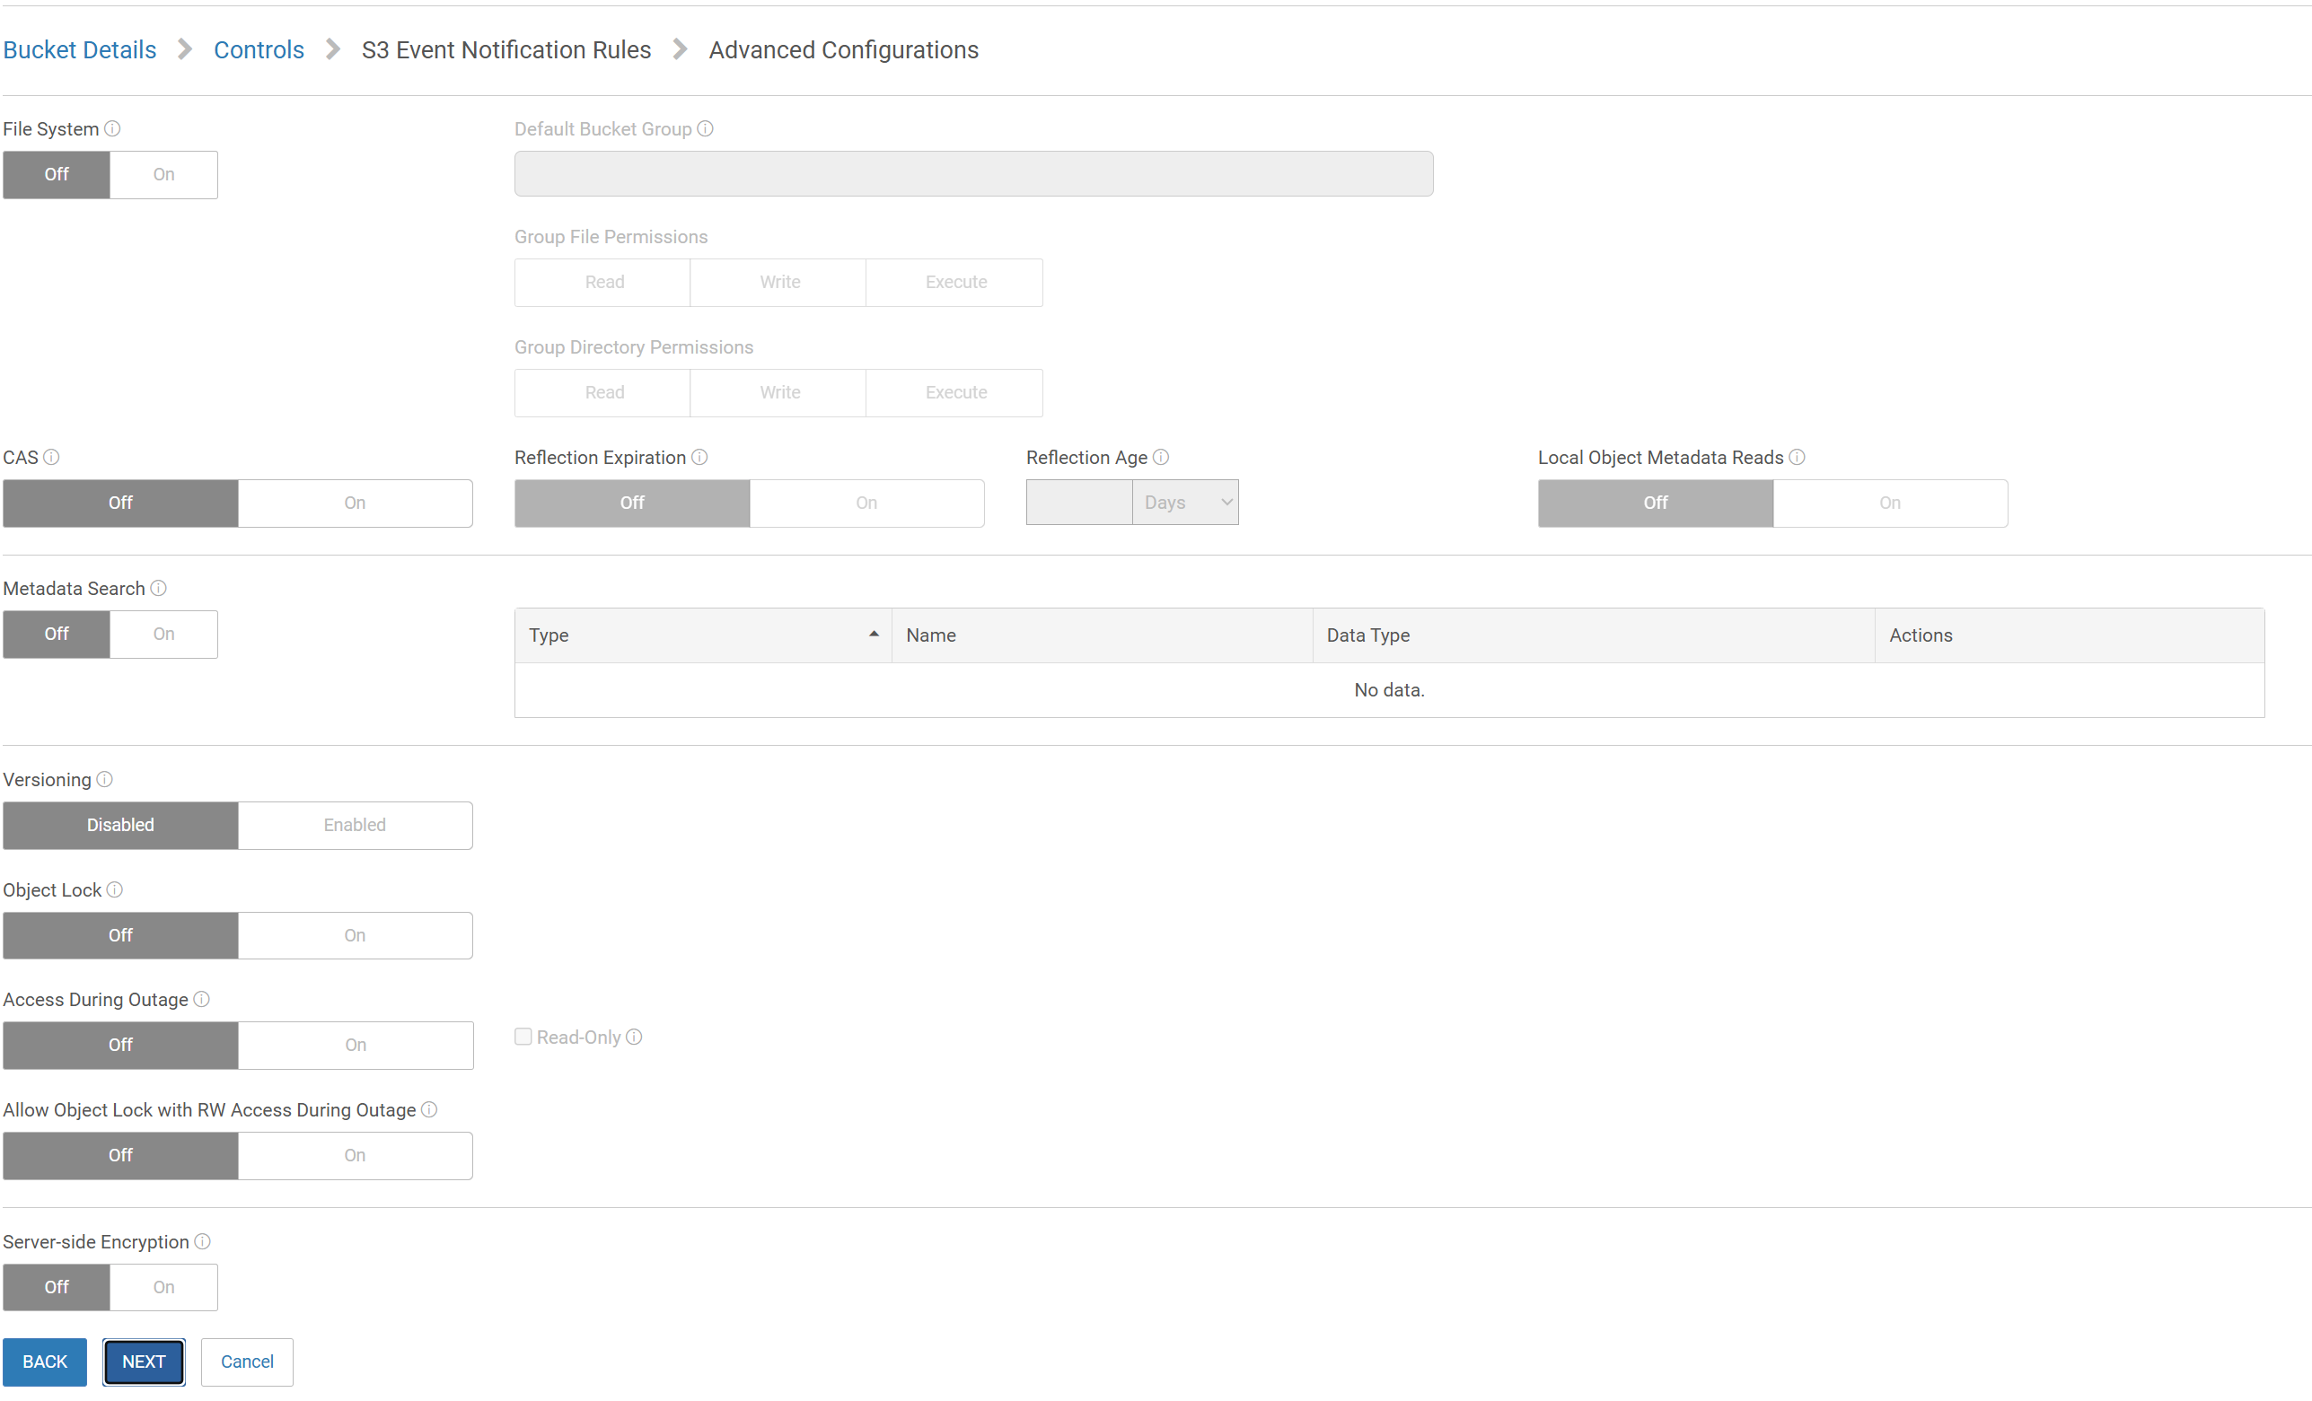The height and width of the screenshot is (1401, 2312).
Task: Click the NEXT button
Action: point(144,1362)
